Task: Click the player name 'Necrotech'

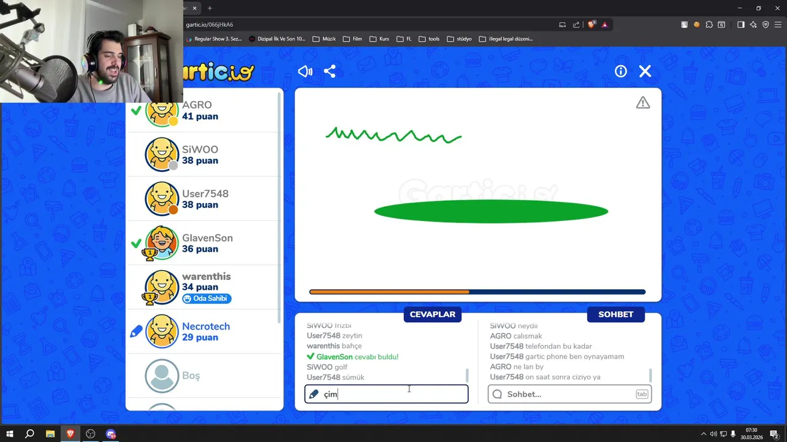Action: 206,326
